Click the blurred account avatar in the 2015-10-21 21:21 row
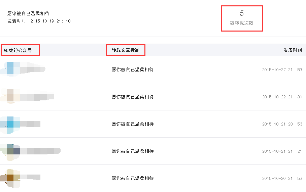306x192 pixels. 10,152
